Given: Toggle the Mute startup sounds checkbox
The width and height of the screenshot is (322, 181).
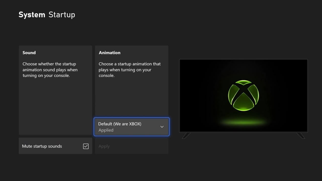Looking at the screenshot, I should pyautogui.click(x=86, y=146).
